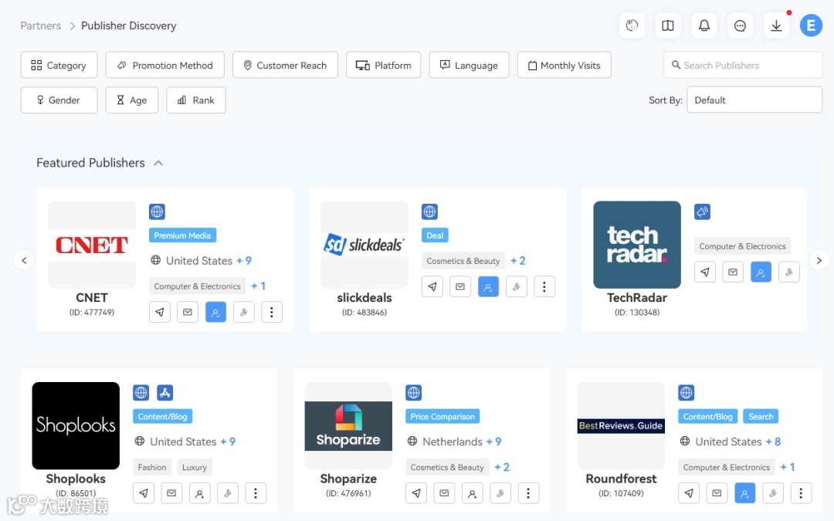The width and height of the screenshot is (834, 521).
Task: Open the CNET logo thumbnail
Action: pos(92,245)
